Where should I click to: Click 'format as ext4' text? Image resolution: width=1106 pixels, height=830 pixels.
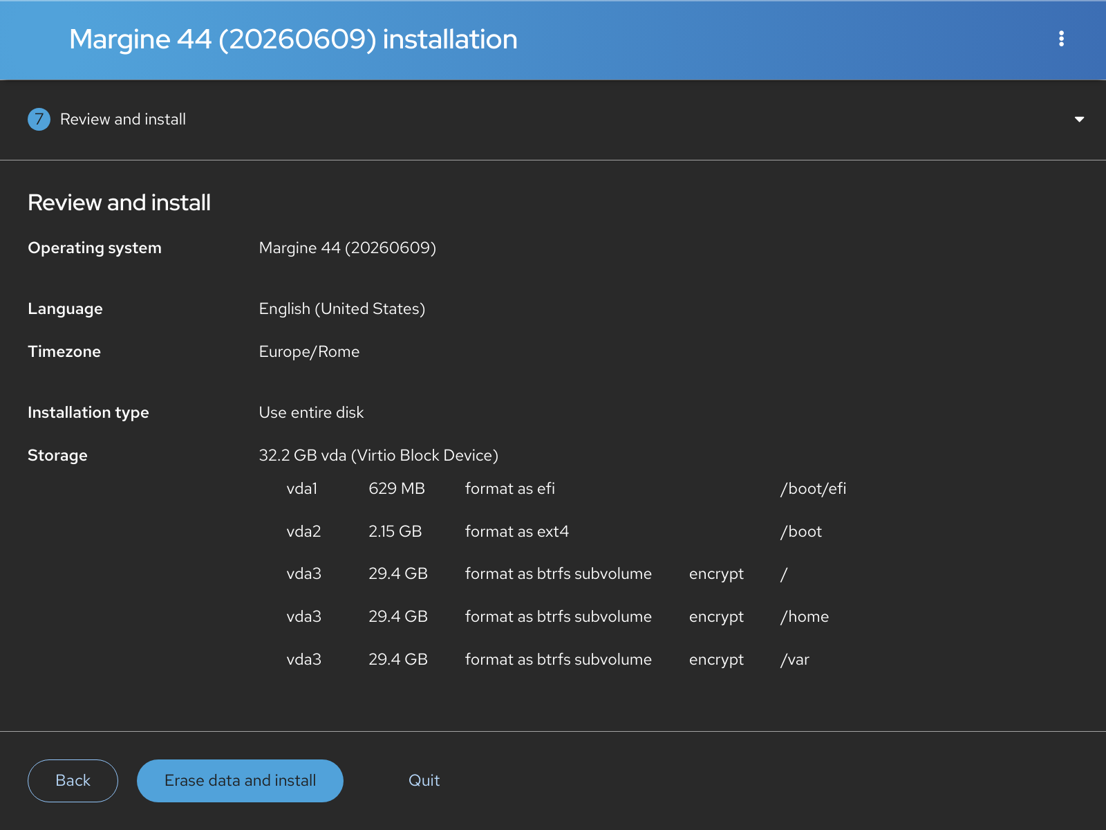click(516, 531)
